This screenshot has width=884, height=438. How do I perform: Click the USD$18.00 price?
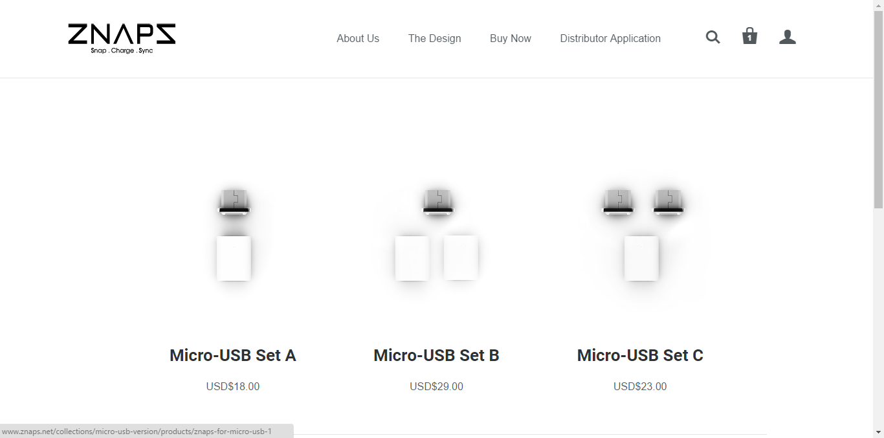click(x=233, y=387)
